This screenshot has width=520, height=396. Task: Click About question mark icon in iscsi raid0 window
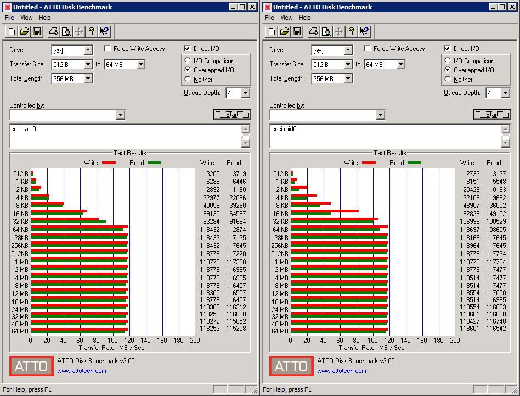tap(351, 31)
